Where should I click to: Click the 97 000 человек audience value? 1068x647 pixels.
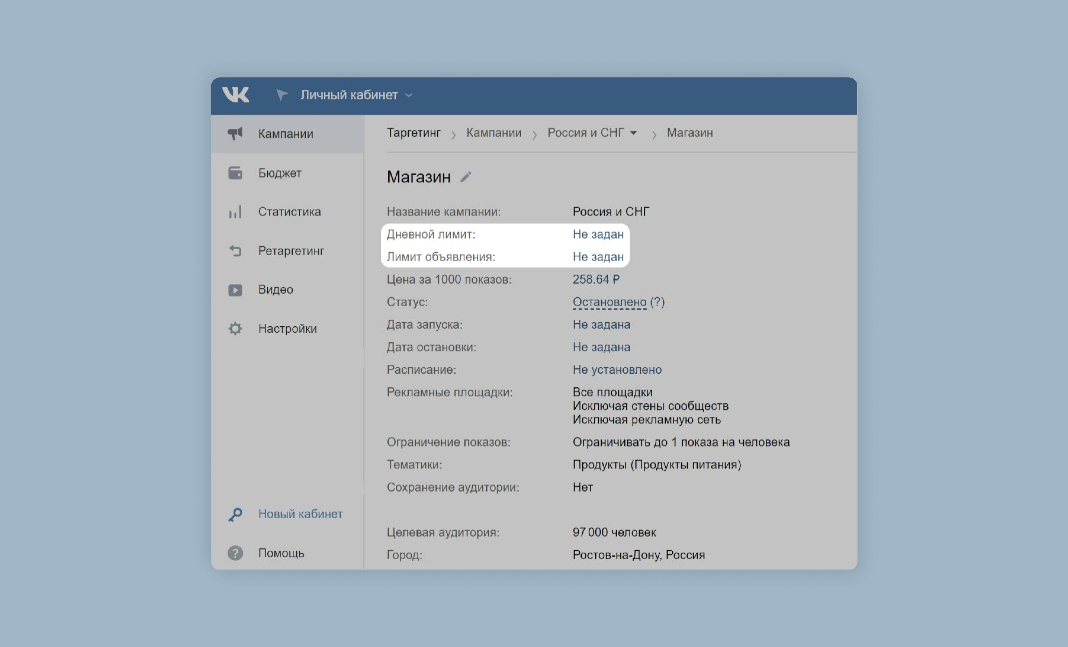(x=614, y=532)
